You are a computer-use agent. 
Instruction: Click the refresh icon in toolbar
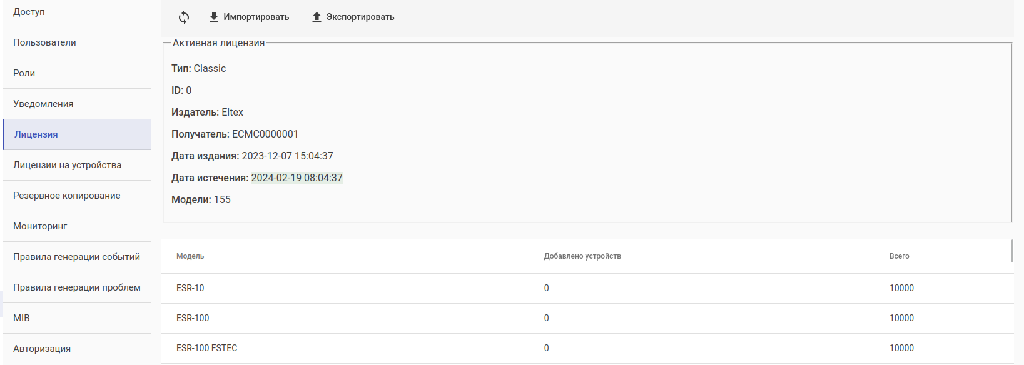[x=184, y=17]
